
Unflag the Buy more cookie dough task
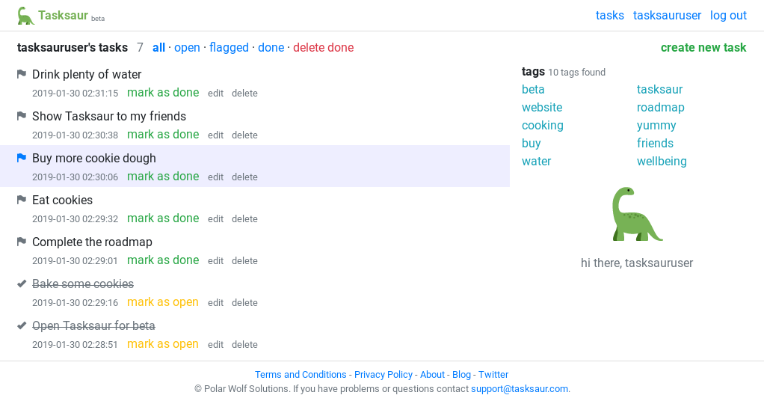[22, 158]
